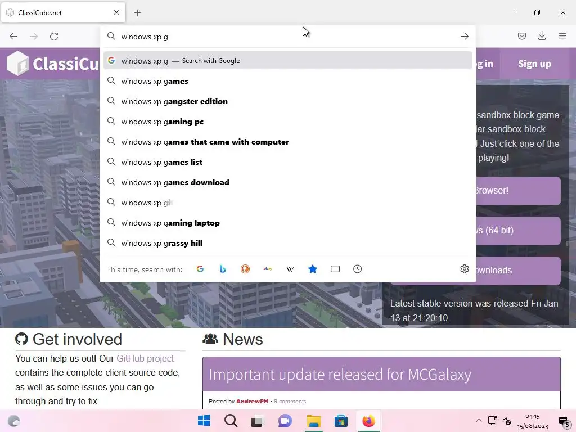This screenshot has width=576, height=432.
Task: Search this time with Wikipedia icon
Action: coord(290,269)
